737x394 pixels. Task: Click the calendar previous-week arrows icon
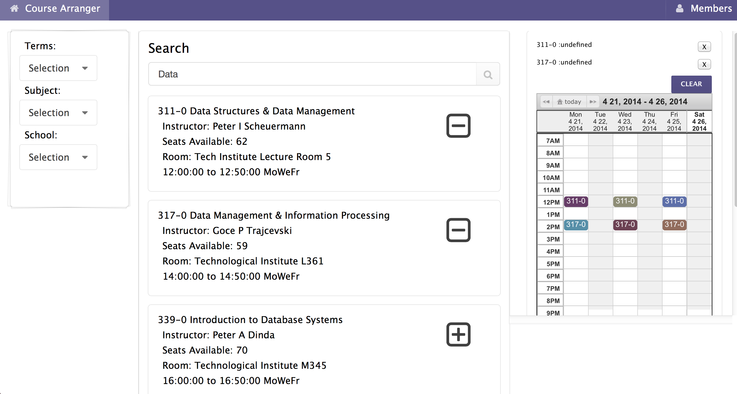click(x=546, y=102)
